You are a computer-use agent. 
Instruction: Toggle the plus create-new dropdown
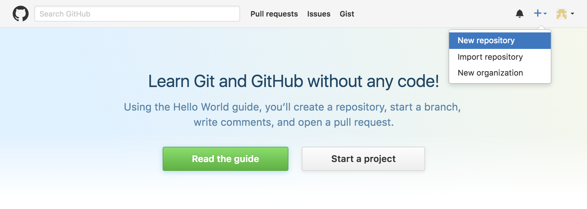pos(540,13)
